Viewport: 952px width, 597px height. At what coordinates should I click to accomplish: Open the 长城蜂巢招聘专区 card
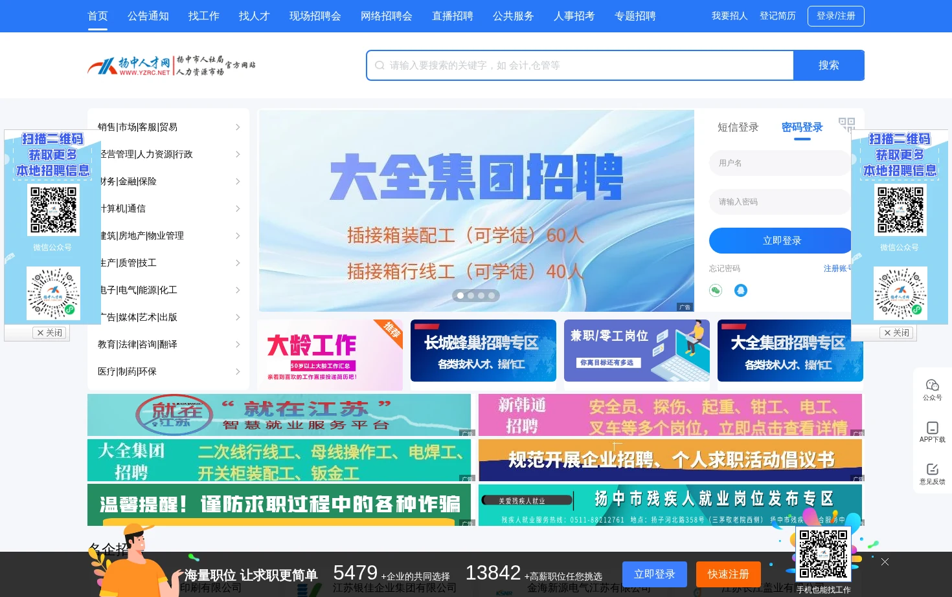483,351
